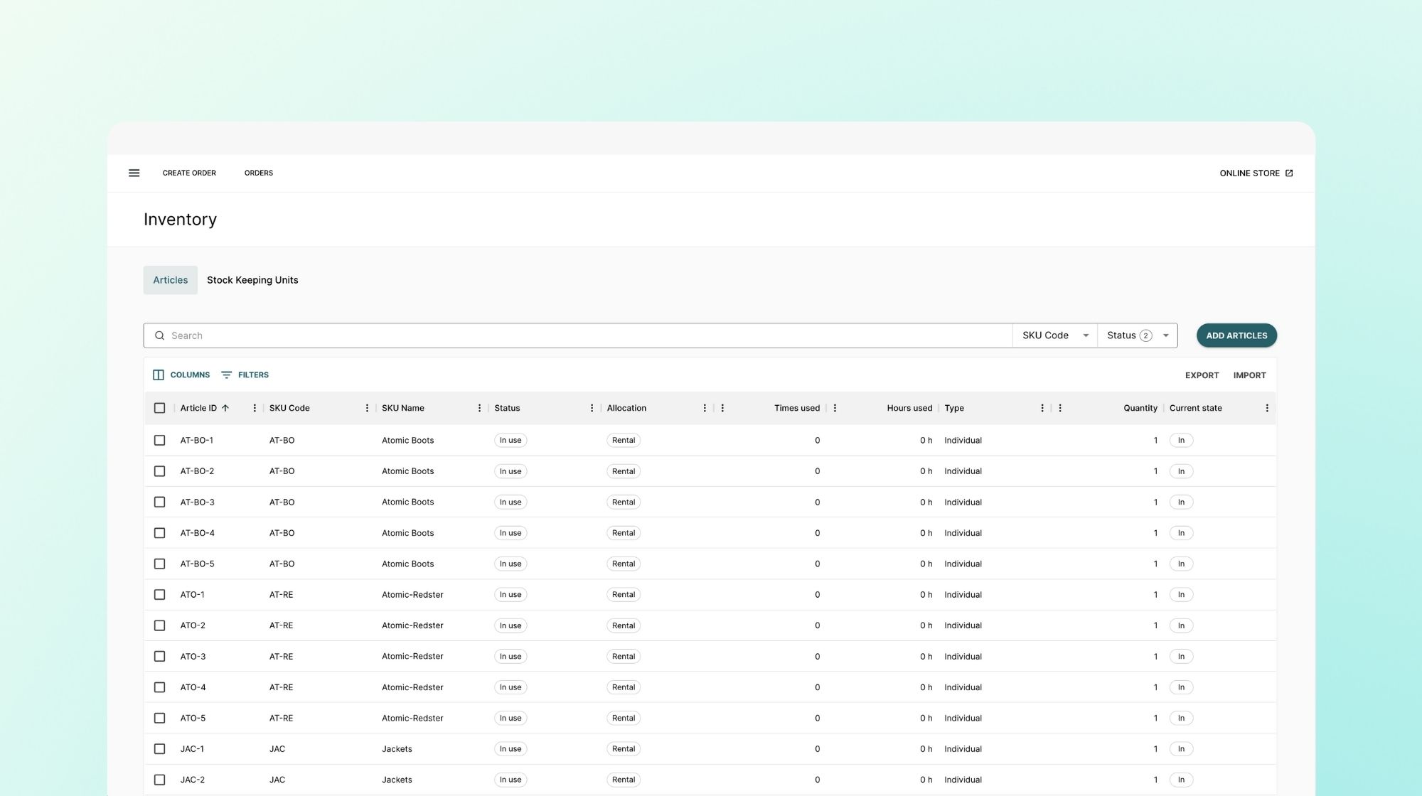Click the Filters funnel icon
1422x796 pixels.
(x=226, y=375)
